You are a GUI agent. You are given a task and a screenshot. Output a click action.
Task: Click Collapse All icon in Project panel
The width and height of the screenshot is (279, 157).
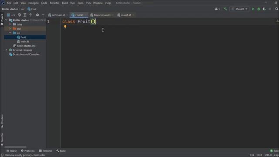point(31,15)
